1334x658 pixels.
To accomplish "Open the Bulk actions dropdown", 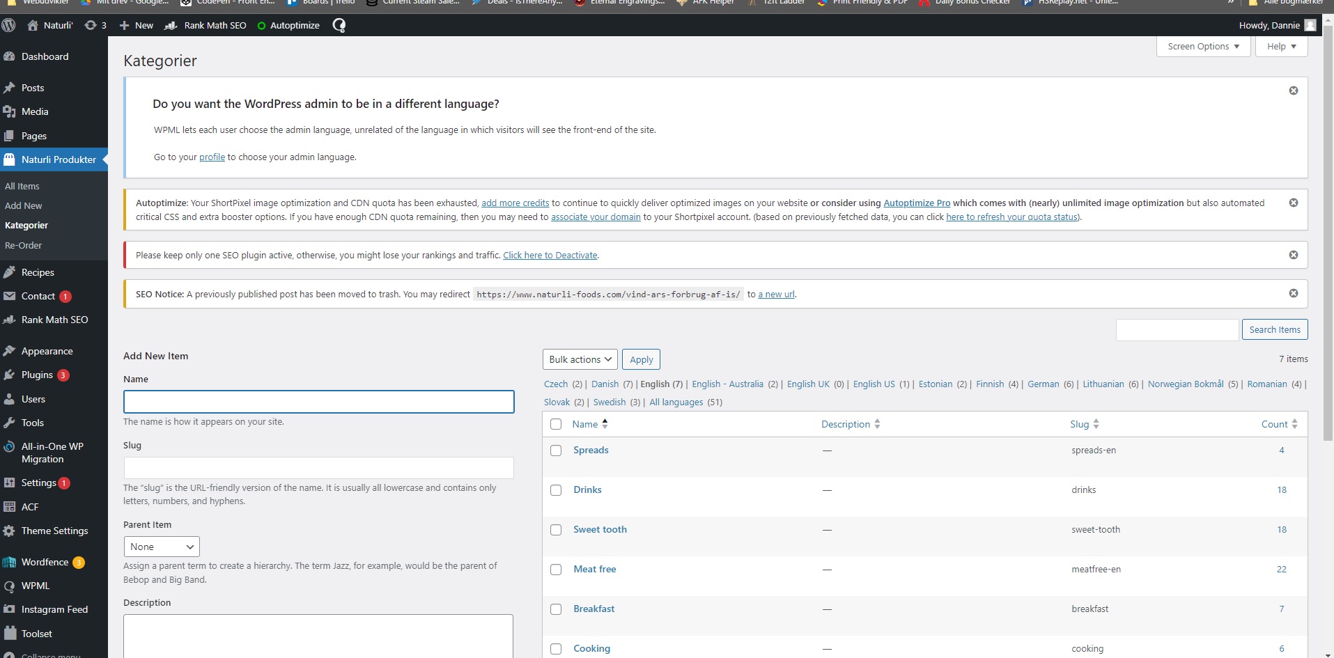I will coord(580,359).
